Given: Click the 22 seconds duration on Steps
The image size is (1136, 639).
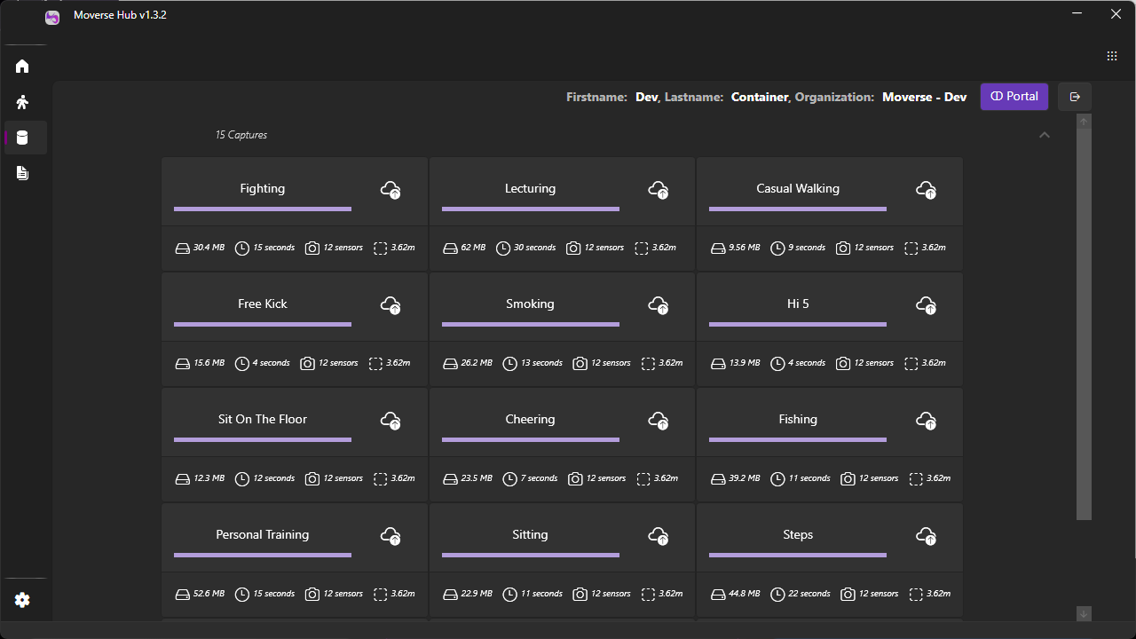Looking at the screenshot, I should click(x=809, y=594).
